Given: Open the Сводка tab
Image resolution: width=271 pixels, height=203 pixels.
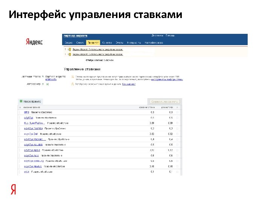Looking at the screenshot, I should pos(69,42).
